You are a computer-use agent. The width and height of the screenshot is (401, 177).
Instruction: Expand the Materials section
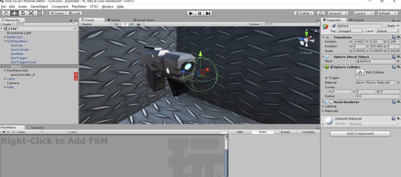[323, 111]
